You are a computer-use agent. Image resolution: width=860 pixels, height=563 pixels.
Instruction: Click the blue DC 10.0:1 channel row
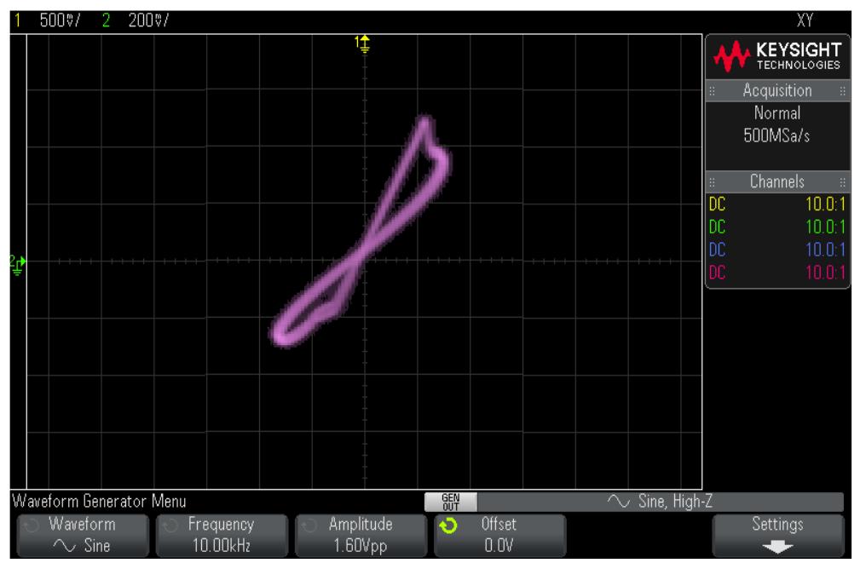tap(777, 250)
